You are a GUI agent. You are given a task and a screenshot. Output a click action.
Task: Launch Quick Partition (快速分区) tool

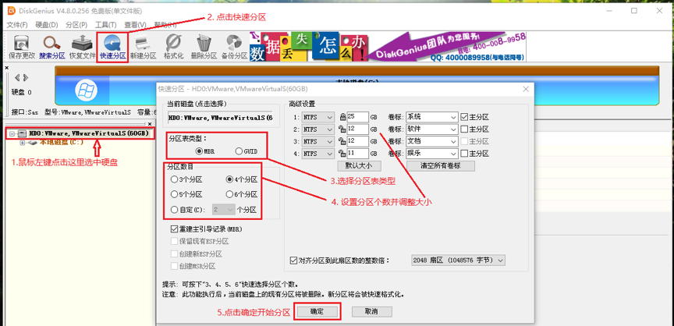point(112,48)
